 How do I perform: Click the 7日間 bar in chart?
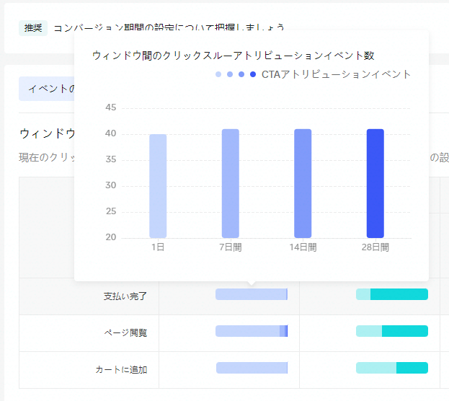(x=231, y=183)
